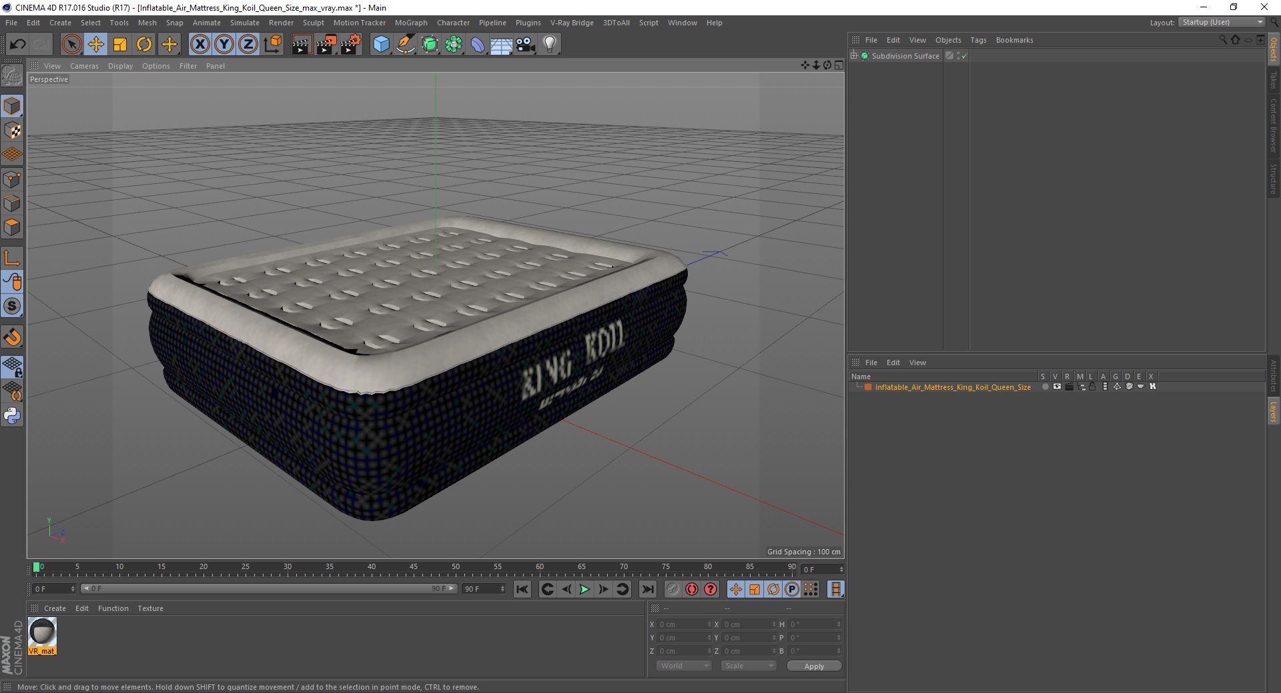Search objects with magnifier icon
This screenshot has height=693, width=1281.
tap(1223, 40)
